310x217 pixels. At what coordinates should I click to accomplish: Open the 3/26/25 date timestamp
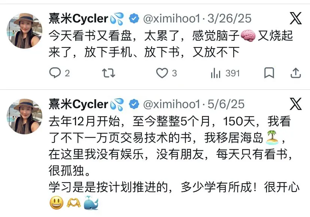(x=230, y=18)
